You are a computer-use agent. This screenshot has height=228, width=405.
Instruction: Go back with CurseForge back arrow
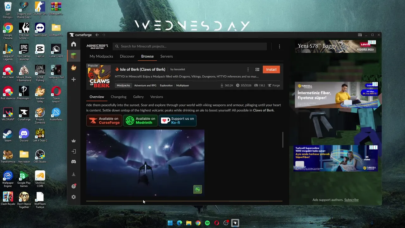pyautogui.click(x=97, y=35)
